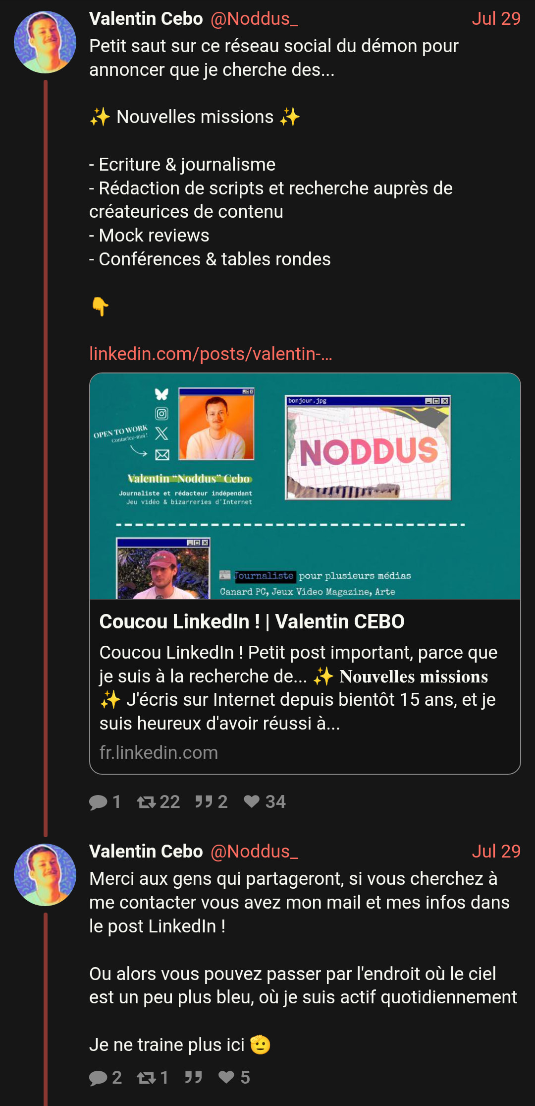535x1106 pixels.
Task: Click the reply icon on first post
Action: click(x=98, y=802)
